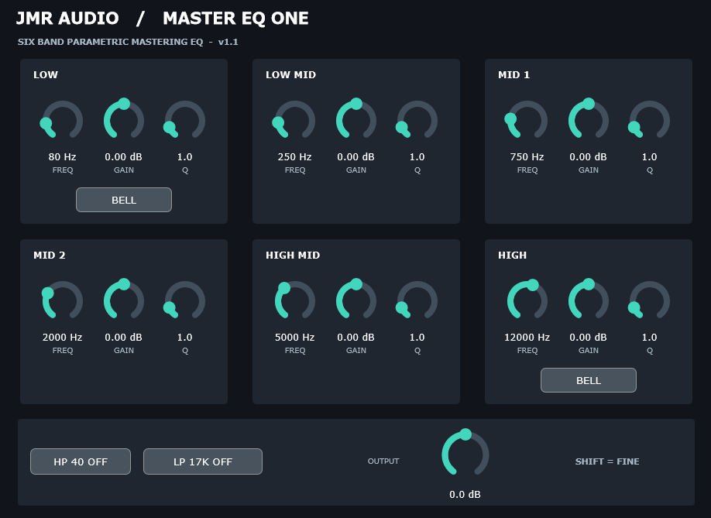Toggle the LOW band BELL shape button
This screenshot has width=711, height=518.
pyautogui.click(x=124, y=200)
